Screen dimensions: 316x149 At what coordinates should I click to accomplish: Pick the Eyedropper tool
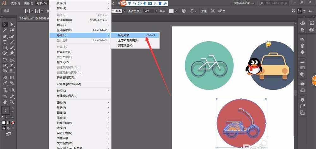point(5,83)
